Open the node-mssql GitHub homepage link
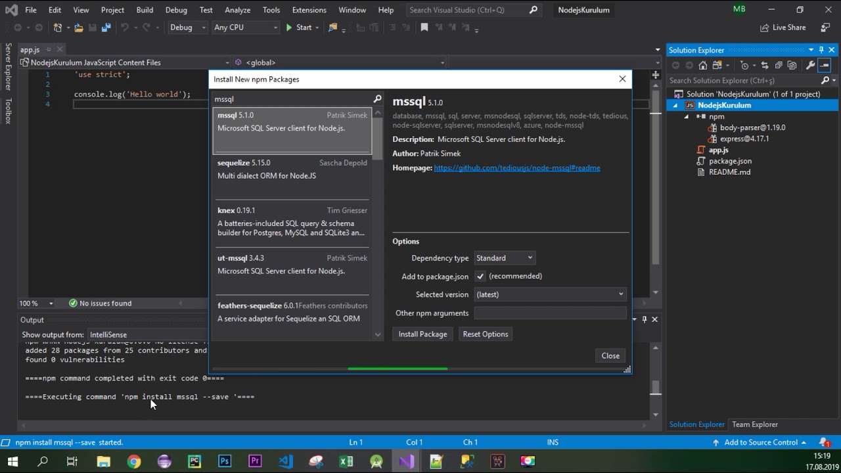Screen dimensions: 841x473 [x=517, y=168]
